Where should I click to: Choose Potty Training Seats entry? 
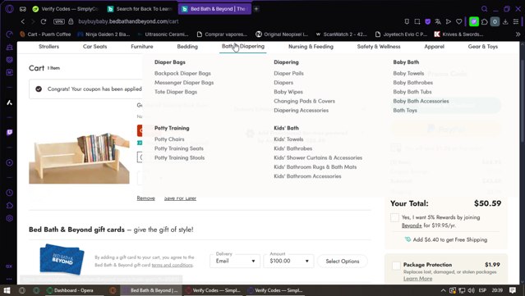tap(179, 148)
